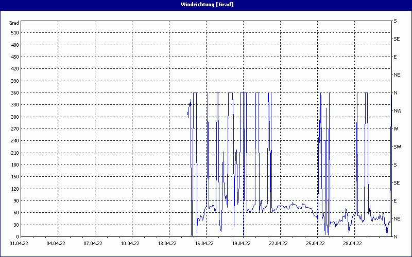Viewport: 412px width, 257px height.
Task: Select the 01.04.22 date label
Action: [20, 244]
